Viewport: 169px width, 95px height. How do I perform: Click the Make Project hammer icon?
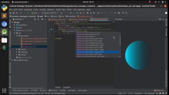[x=28, y=13]
